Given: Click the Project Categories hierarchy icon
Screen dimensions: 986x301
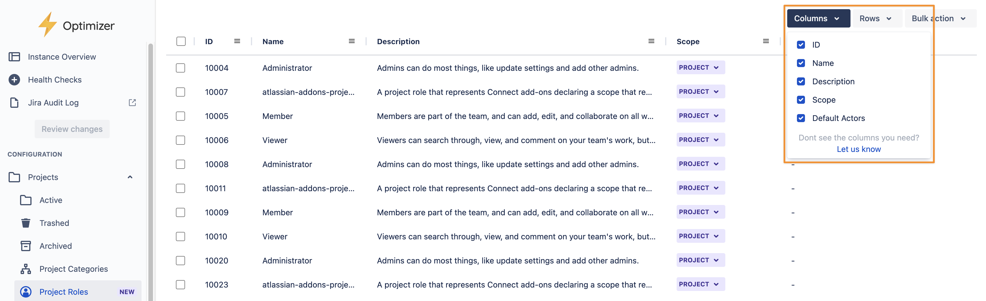Looking at the screenshot, I should (26, 269).
